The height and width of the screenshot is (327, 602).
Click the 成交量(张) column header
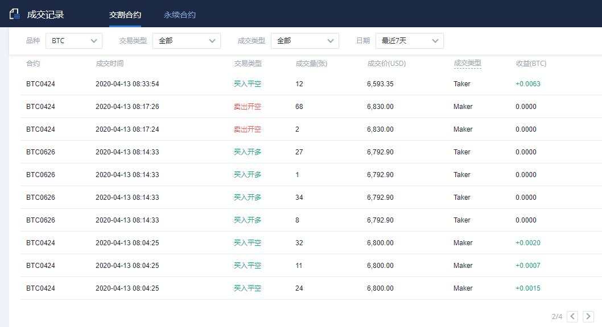(x=311, y=63)
